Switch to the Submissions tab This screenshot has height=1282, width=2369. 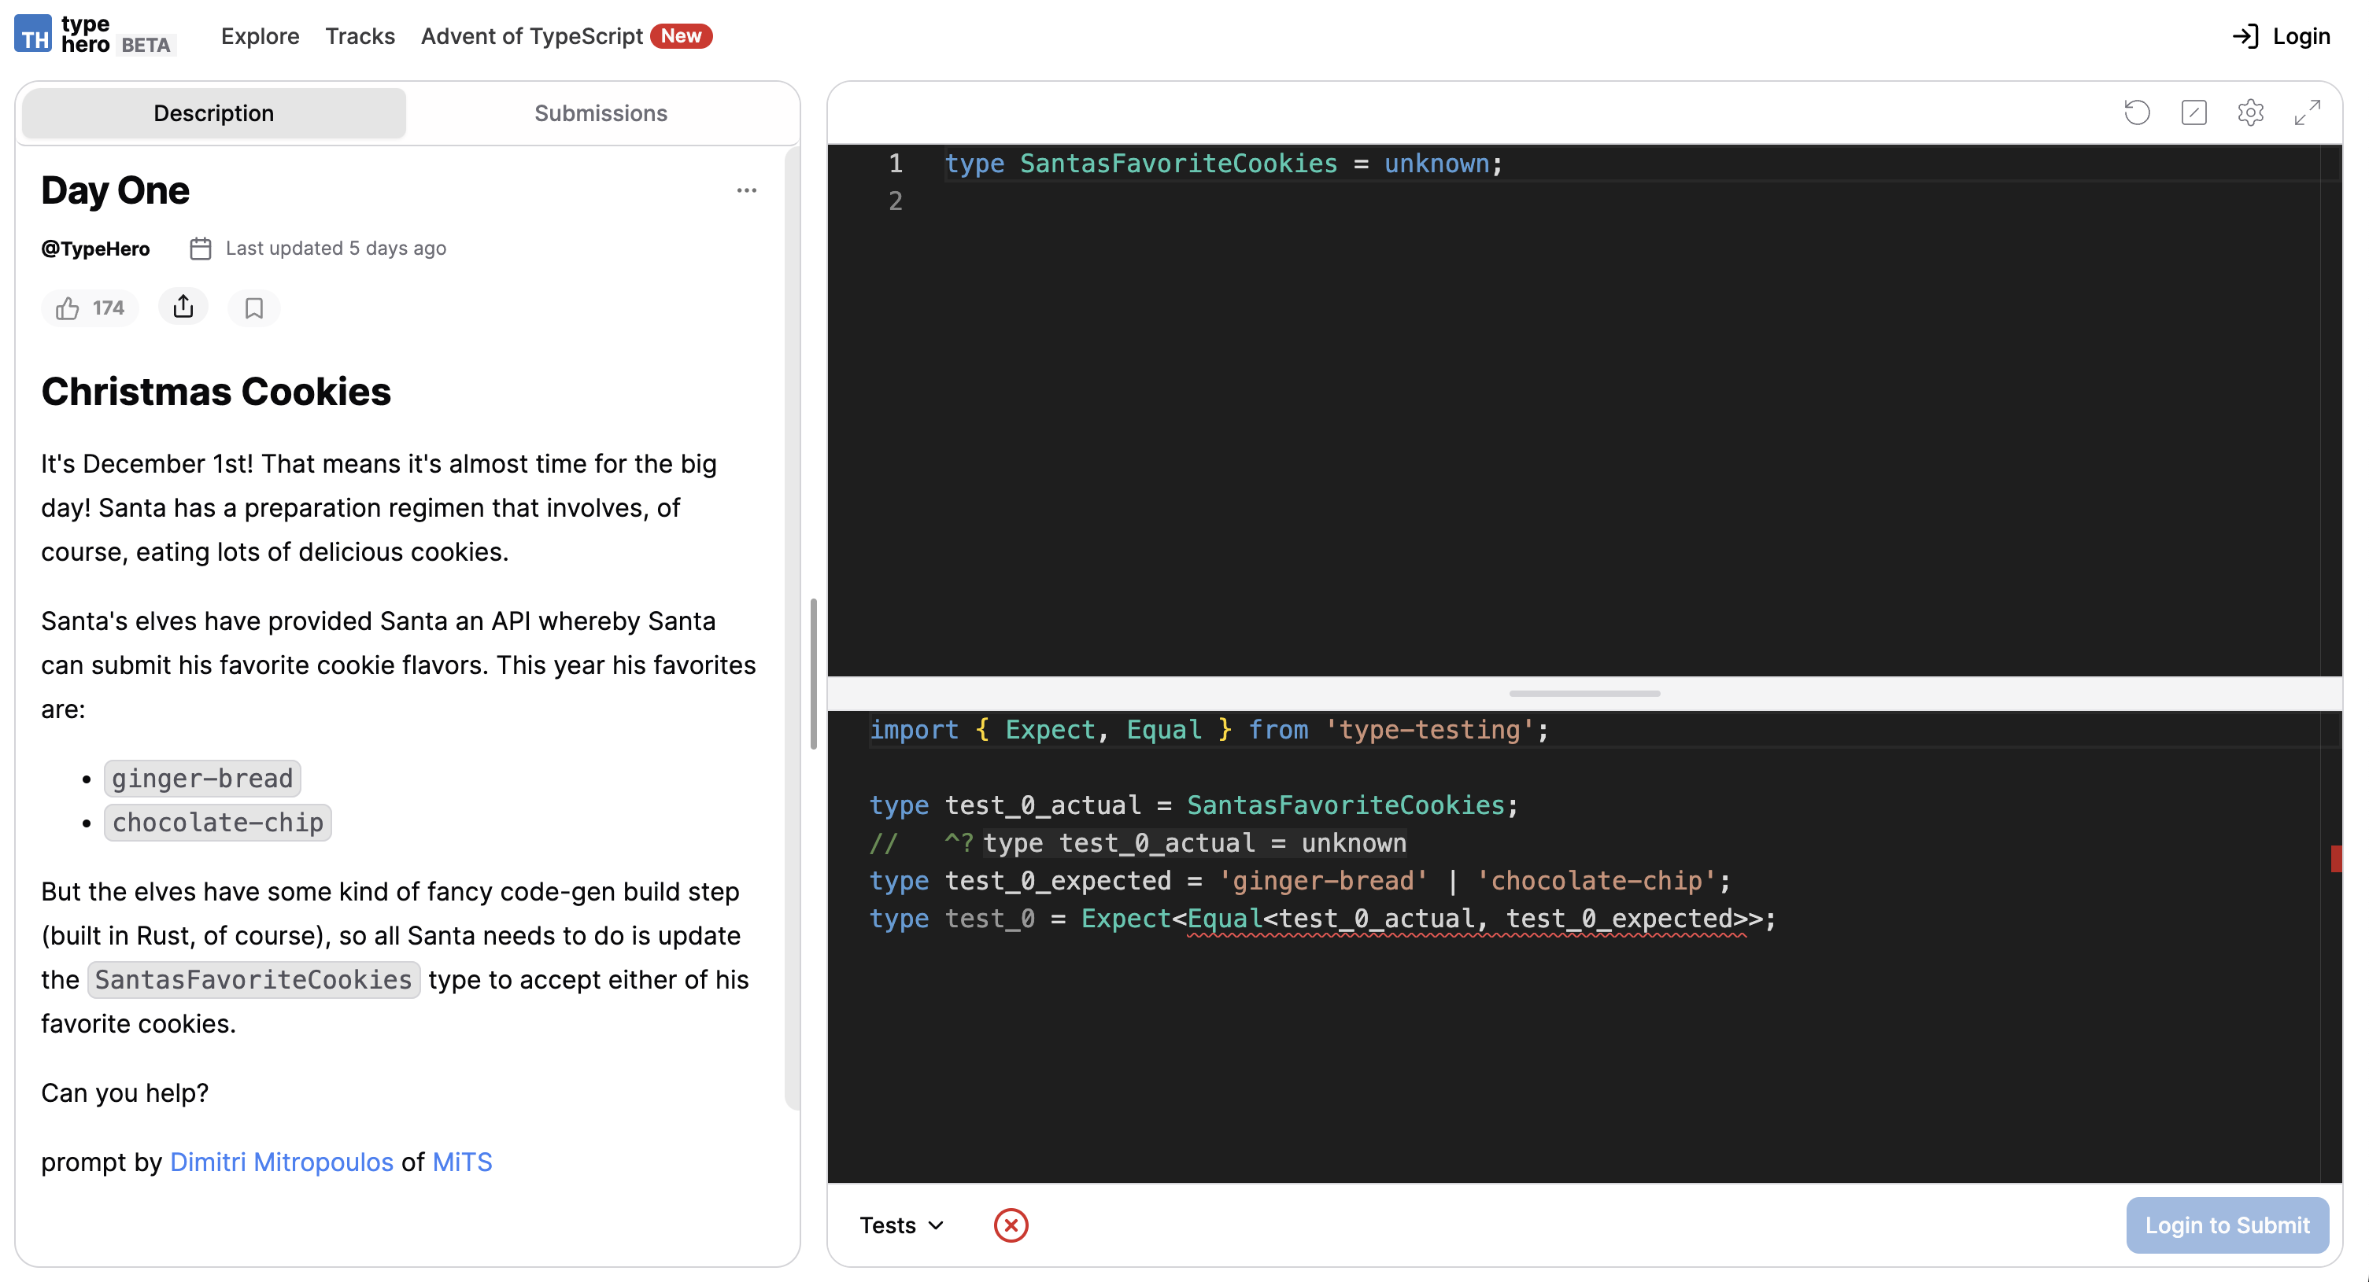pyautogui.click(x=601, y=112)
